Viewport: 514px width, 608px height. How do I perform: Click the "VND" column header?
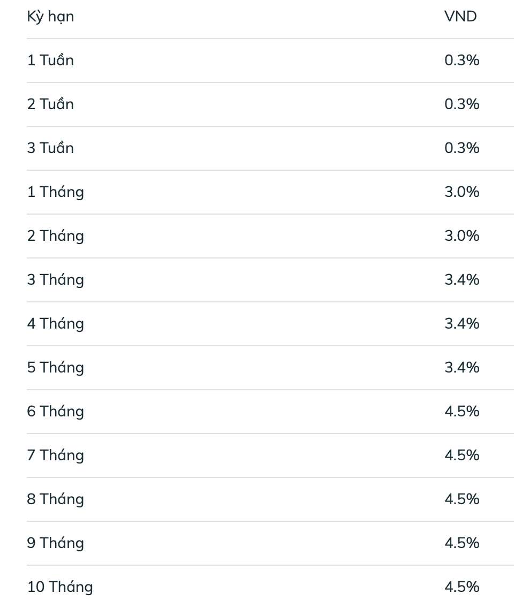tap(460, 16)
